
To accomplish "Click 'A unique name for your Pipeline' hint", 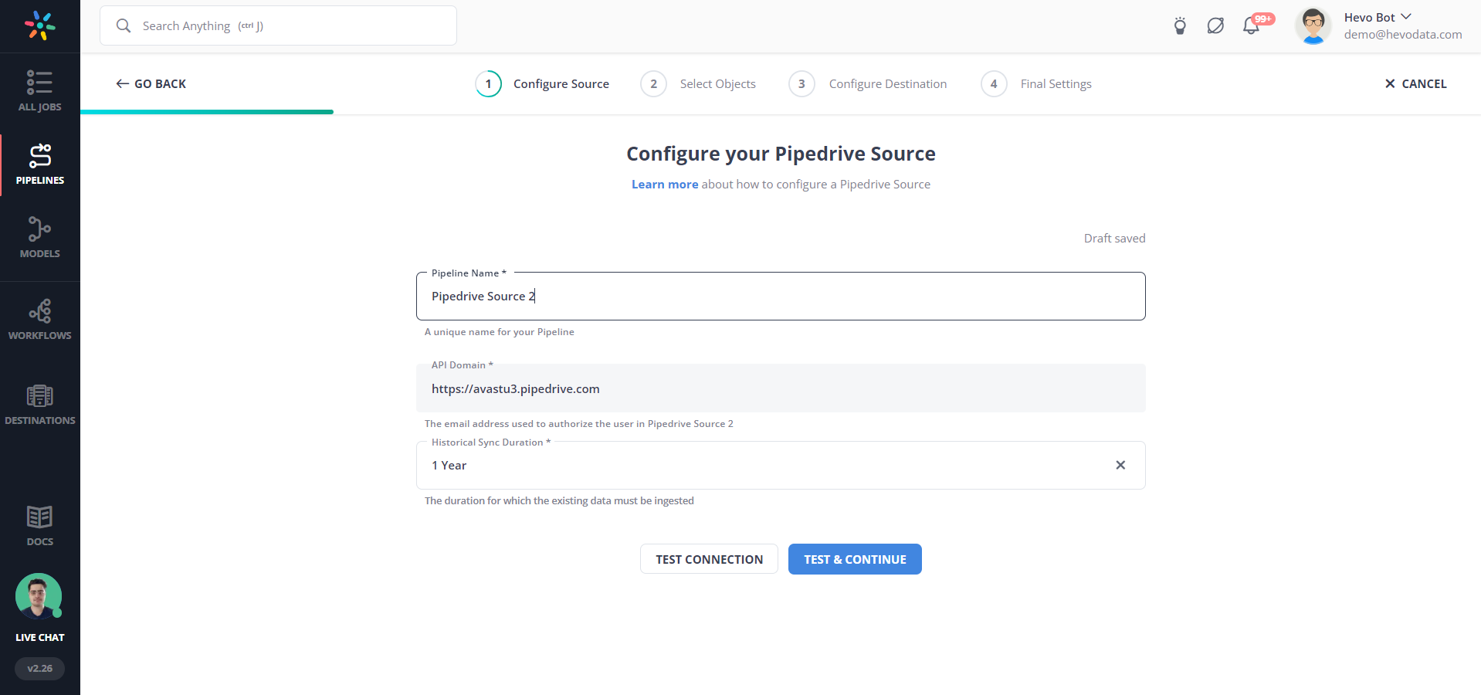I will (x=500, y=332).
